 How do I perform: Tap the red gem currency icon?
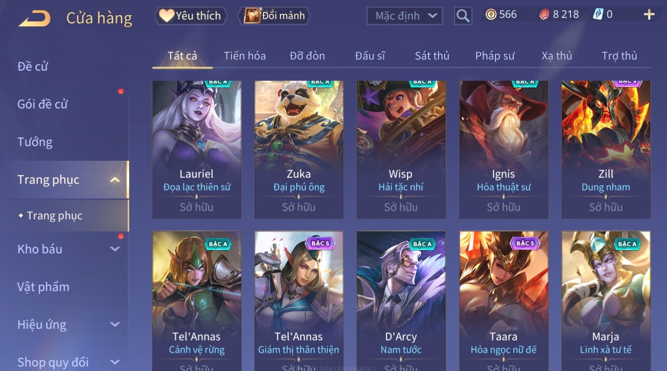(544, 15)
